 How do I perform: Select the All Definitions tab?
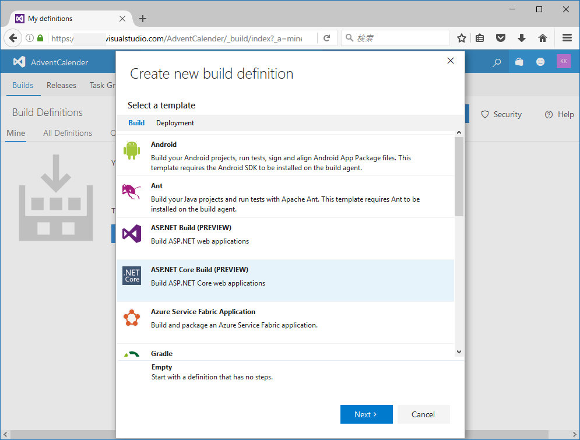(68, 133)
